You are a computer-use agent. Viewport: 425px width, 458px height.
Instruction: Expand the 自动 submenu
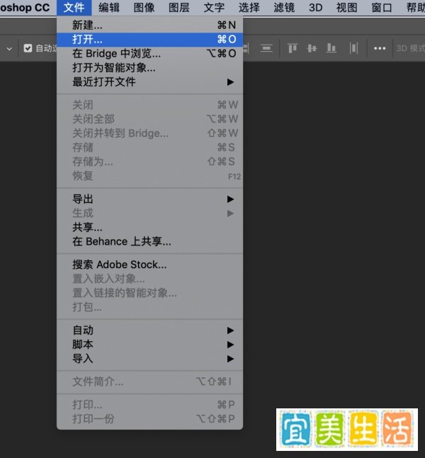click(x=149, y=330)
